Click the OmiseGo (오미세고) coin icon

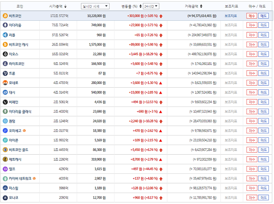click(5, 131)
